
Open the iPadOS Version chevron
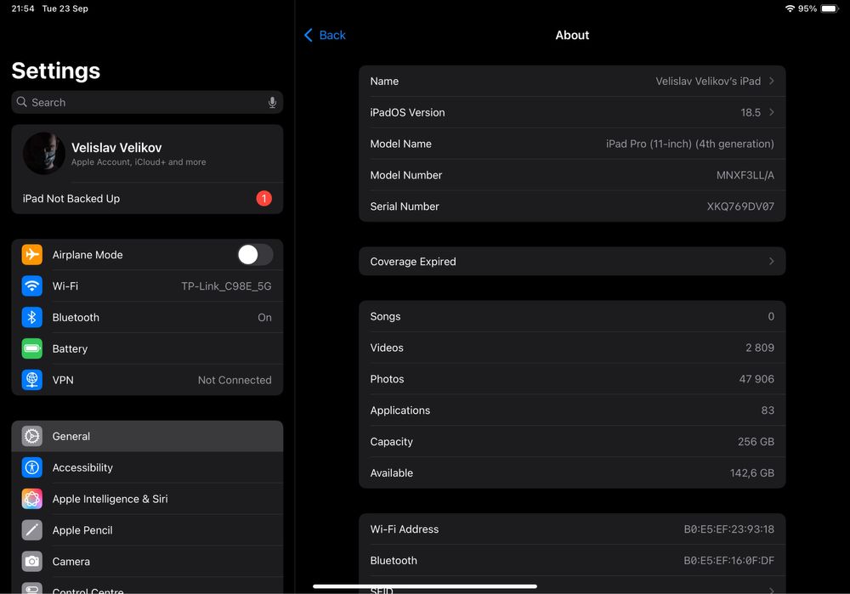772,112
